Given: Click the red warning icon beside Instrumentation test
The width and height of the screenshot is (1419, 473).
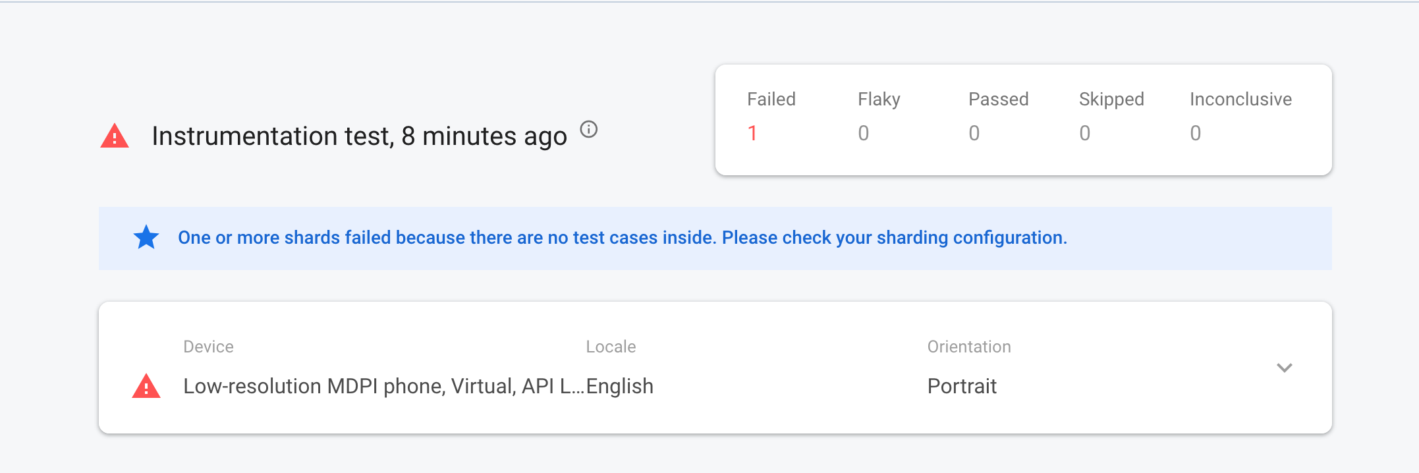Looking at the screenshot, I should click(x=115, y=136).
